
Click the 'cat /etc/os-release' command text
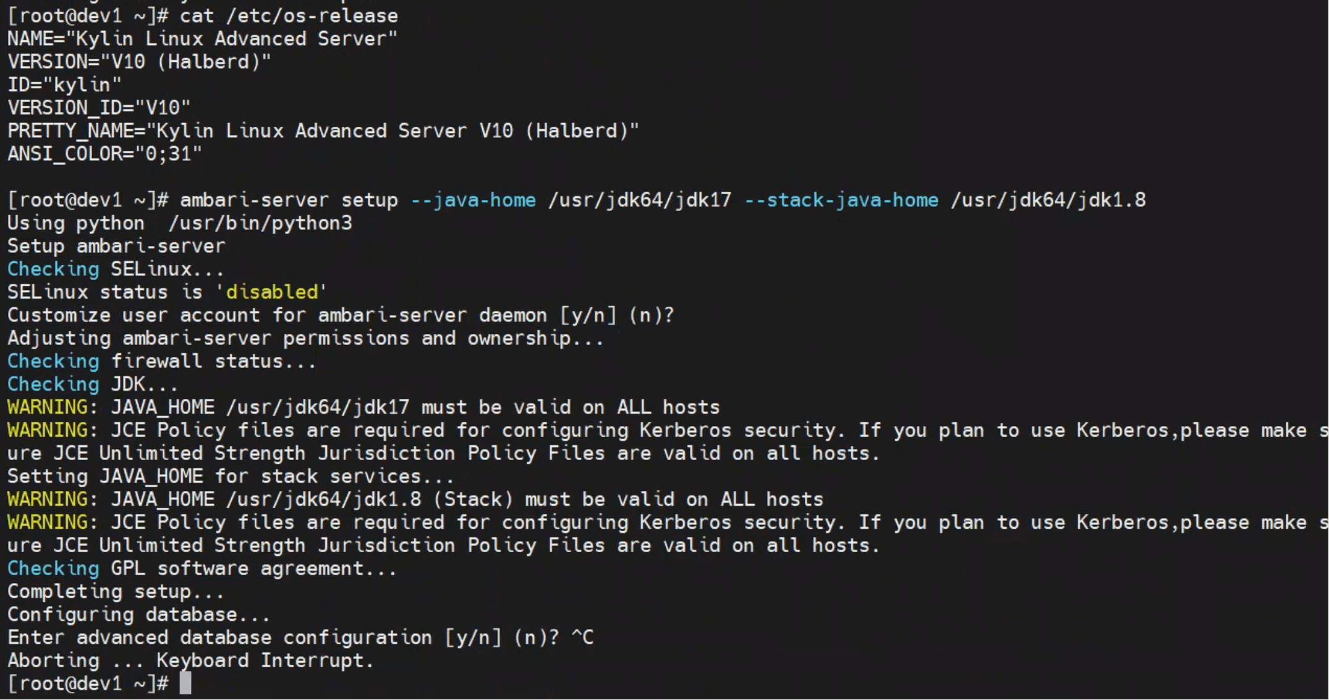pyautogui.click(x=289, y=16)
